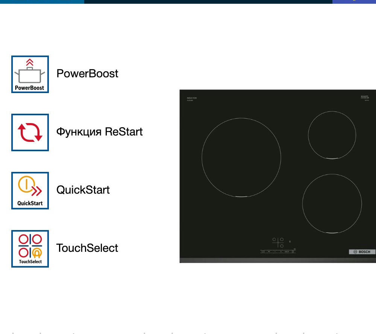Click the Функция ReStart text label
The image size is (376, 334).
tap(99, 132)
